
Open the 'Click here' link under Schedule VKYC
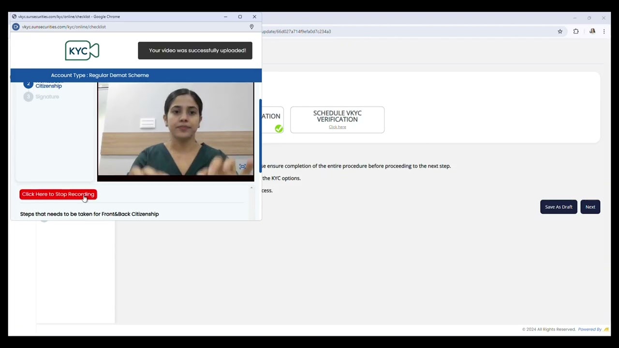(x=337, y=127)
